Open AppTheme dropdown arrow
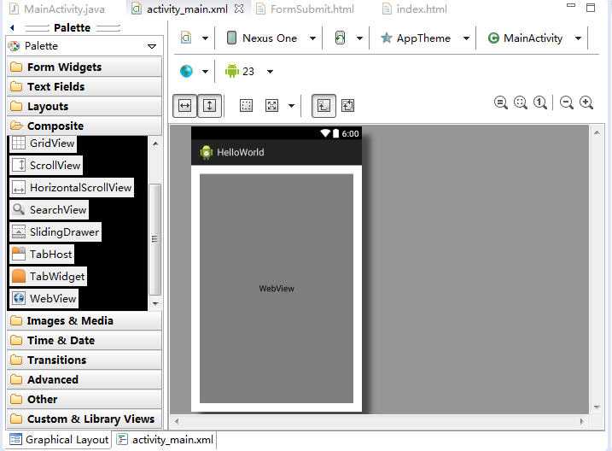Screen dimensions: 612x451 (466, 38)
